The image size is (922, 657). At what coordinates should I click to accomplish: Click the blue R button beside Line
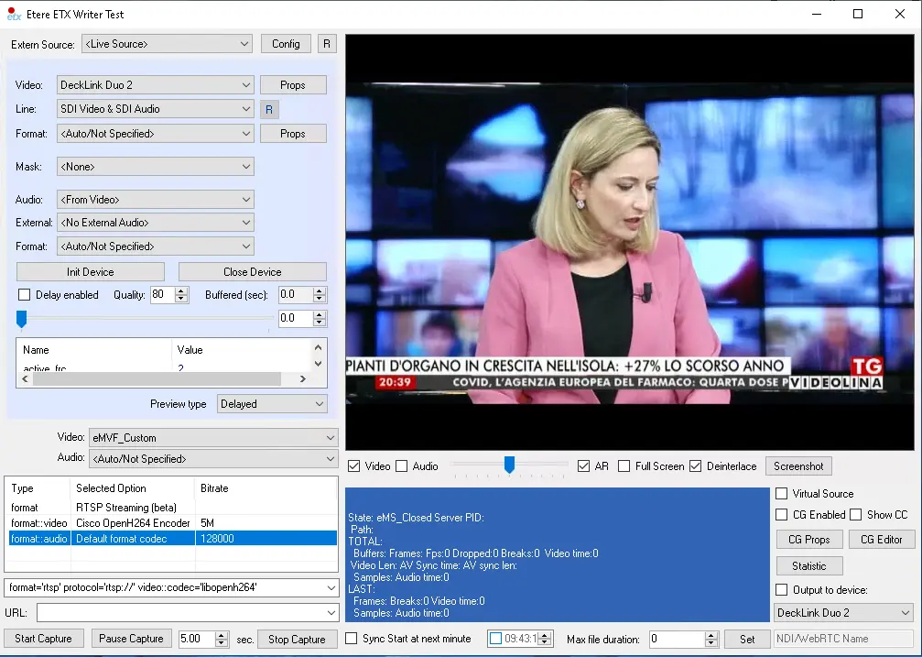coord(269,110)
